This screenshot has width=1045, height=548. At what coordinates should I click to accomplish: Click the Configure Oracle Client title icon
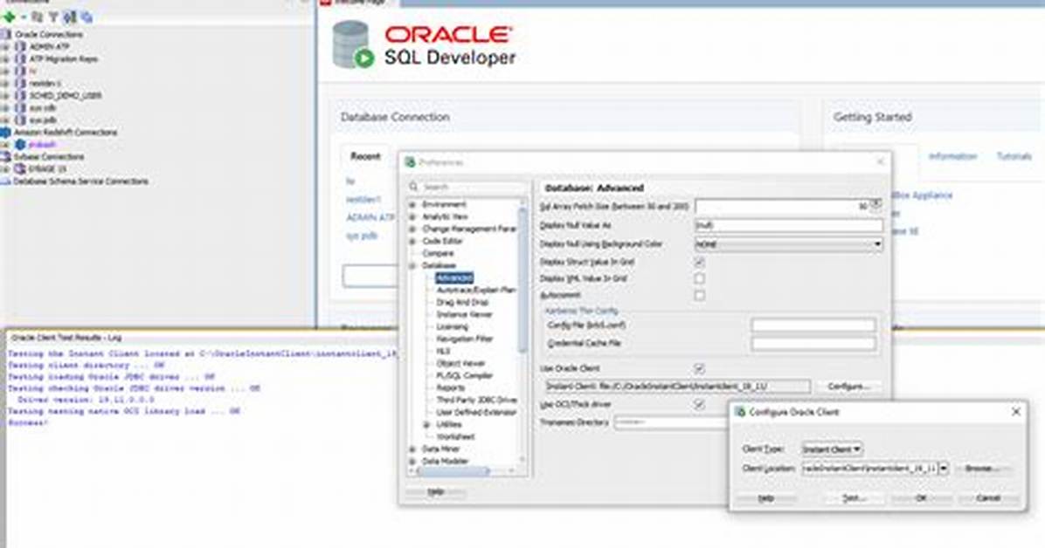pyautogui.click(x=740, y=412)
